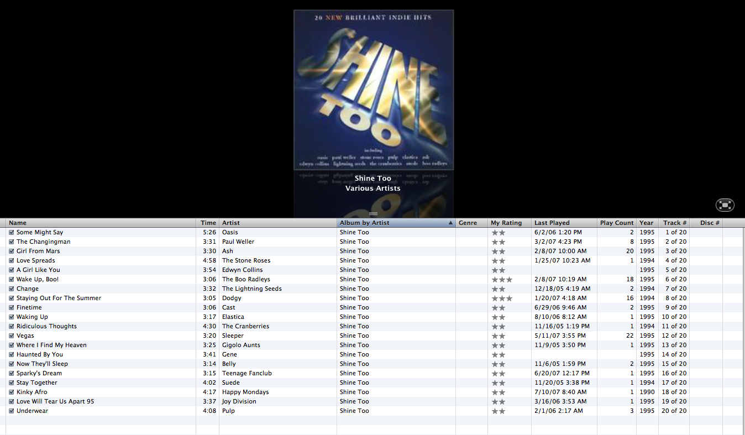Viewport: 745px width, 435px height.
Task: Select Sparky's Dream in the list
Action: click(39, 373)
